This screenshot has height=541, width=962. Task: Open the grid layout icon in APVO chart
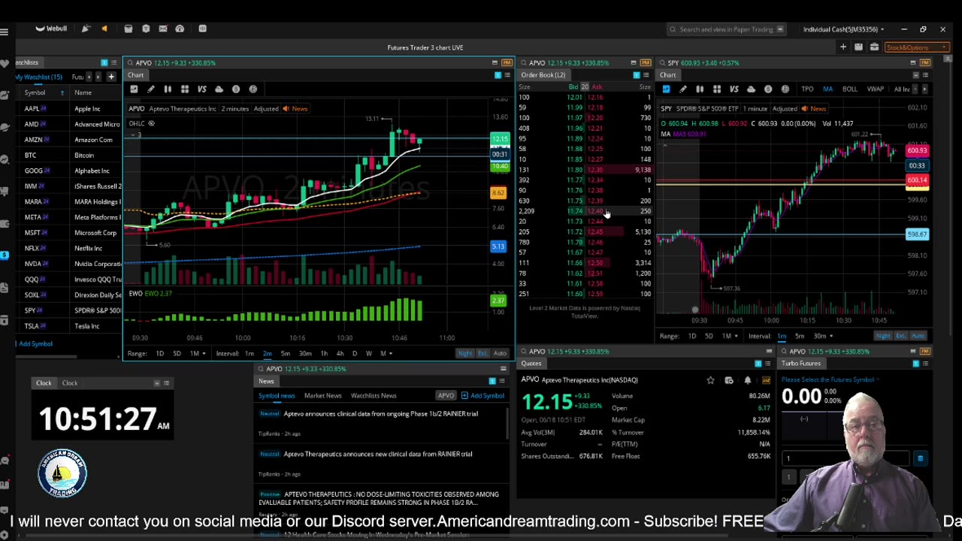185,89
